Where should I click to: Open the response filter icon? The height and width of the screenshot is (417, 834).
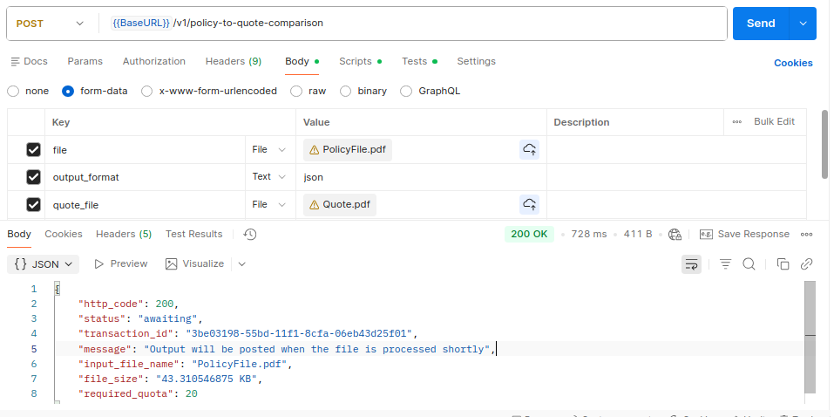[x=725, y=264]
